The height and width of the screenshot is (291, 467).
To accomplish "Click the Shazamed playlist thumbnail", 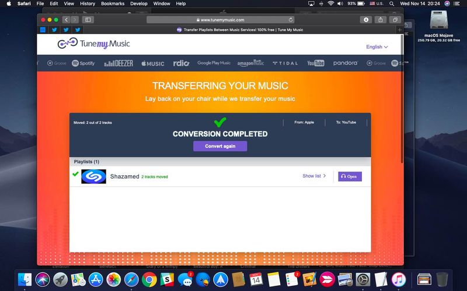I will (x=93, y=176).
